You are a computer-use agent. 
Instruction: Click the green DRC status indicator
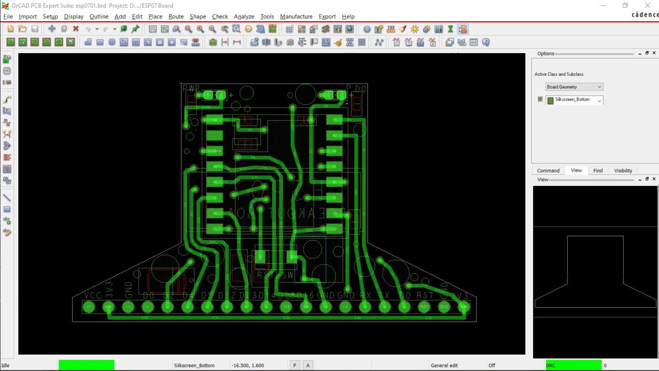[574, 365]
